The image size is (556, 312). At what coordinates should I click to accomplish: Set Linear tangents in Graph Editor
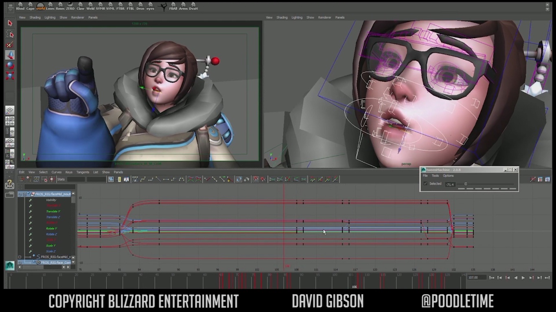(158, 179)
